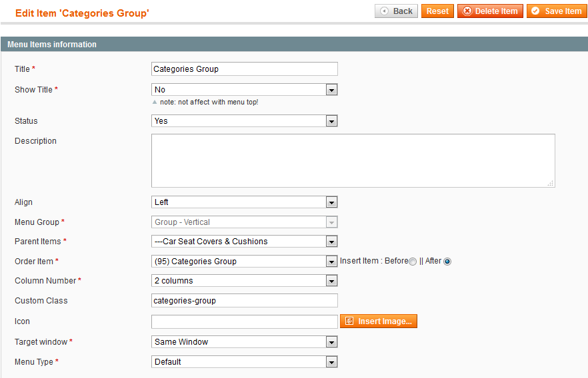This screenshot has height=378, width=588.
Task: Click the Save Item checkmark icon
Action: tap(535, 11)
